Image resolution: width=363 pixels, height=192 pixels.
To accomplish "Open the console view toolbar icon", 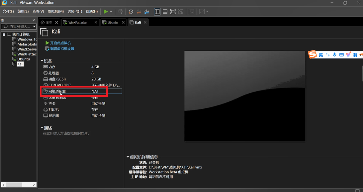I will (191, 12).
